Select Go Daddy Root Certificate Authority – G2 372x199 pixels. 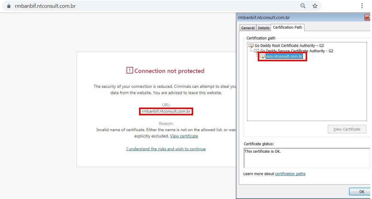click(x=289, y=46)
